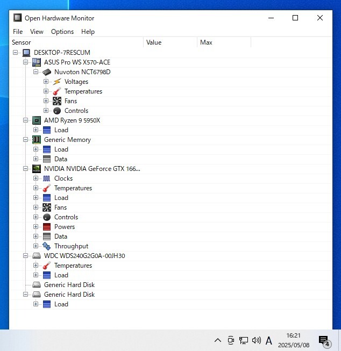Click the IME input mode A indicator
The width and height of the screenshot is (341, 351).
(x=268, y=341)
